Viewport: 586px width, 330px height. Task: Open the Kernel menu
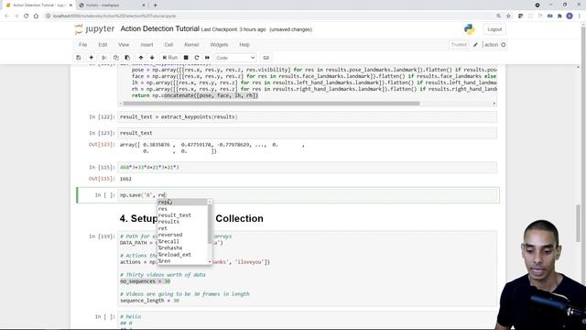tap(191, 45)
